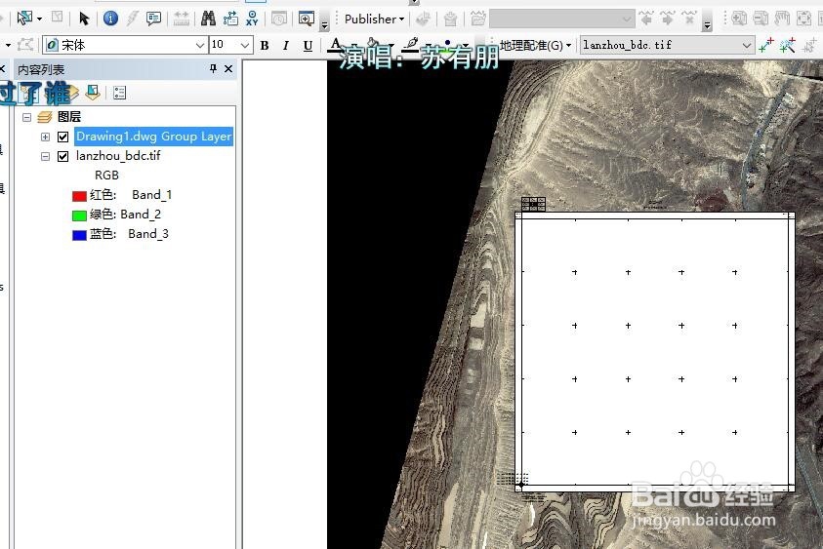Close the 内容列表 panel
This screenshot has width=823, height=549.
[x=228, y=68]
